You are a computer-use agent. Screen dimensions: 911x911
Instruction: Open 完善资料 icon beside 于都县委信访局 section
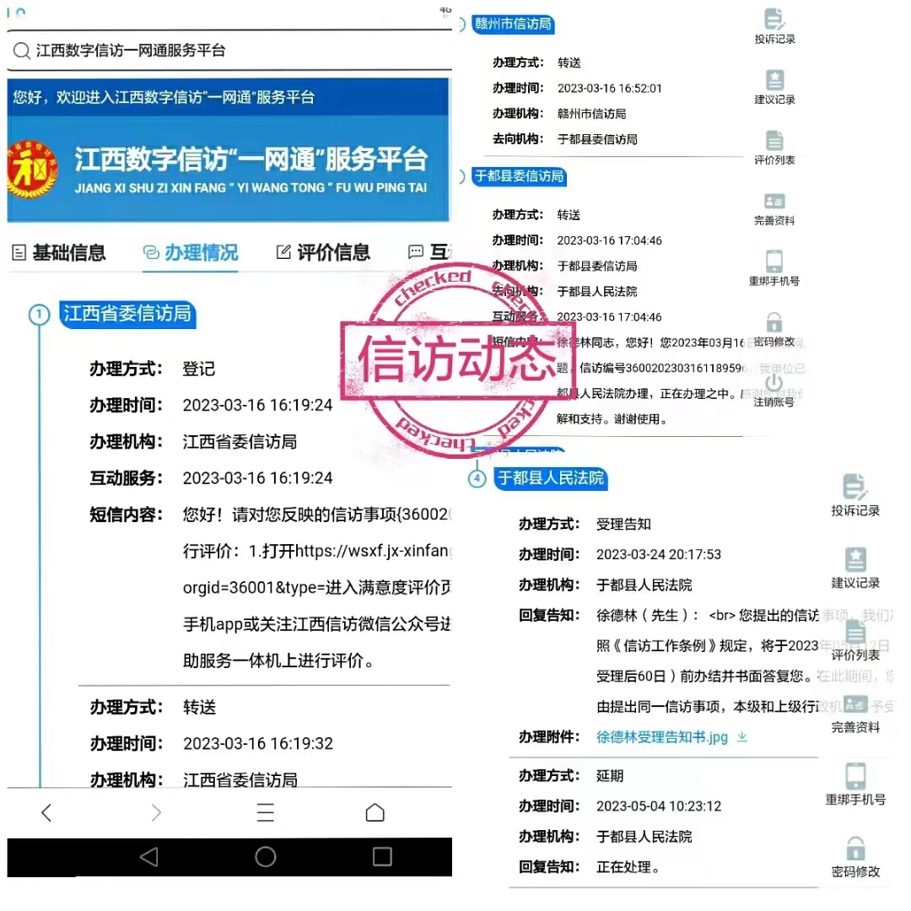point(774,208)
